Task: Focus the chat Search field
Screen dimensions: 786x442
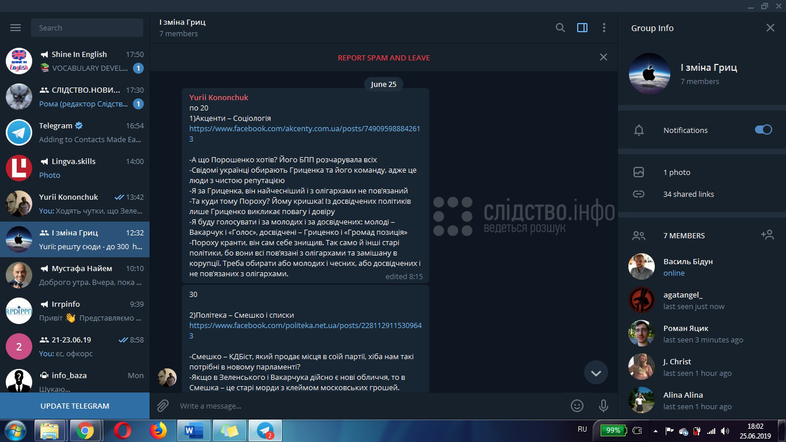Action: point(87,28)
